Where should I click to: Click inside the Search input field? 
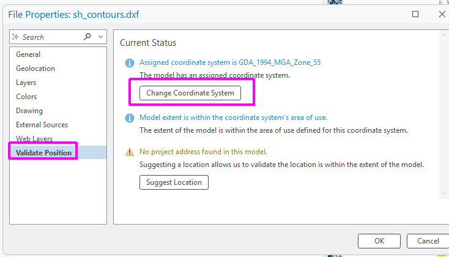click(50, 37)
